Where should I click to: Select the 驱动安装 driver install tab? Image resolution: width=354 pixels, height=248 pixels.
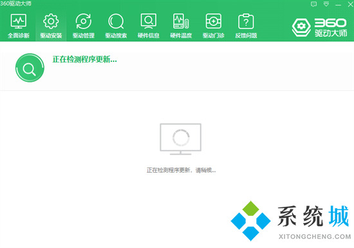[x=51, y=26]
